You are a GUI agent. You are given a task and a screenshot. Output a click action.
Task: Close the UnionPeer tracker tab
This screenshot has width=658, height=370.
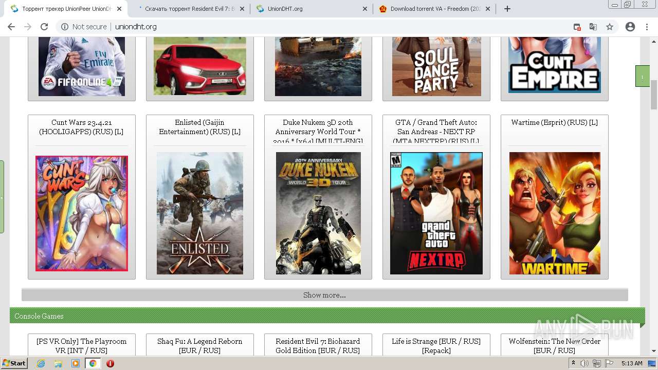pos(119,9)
